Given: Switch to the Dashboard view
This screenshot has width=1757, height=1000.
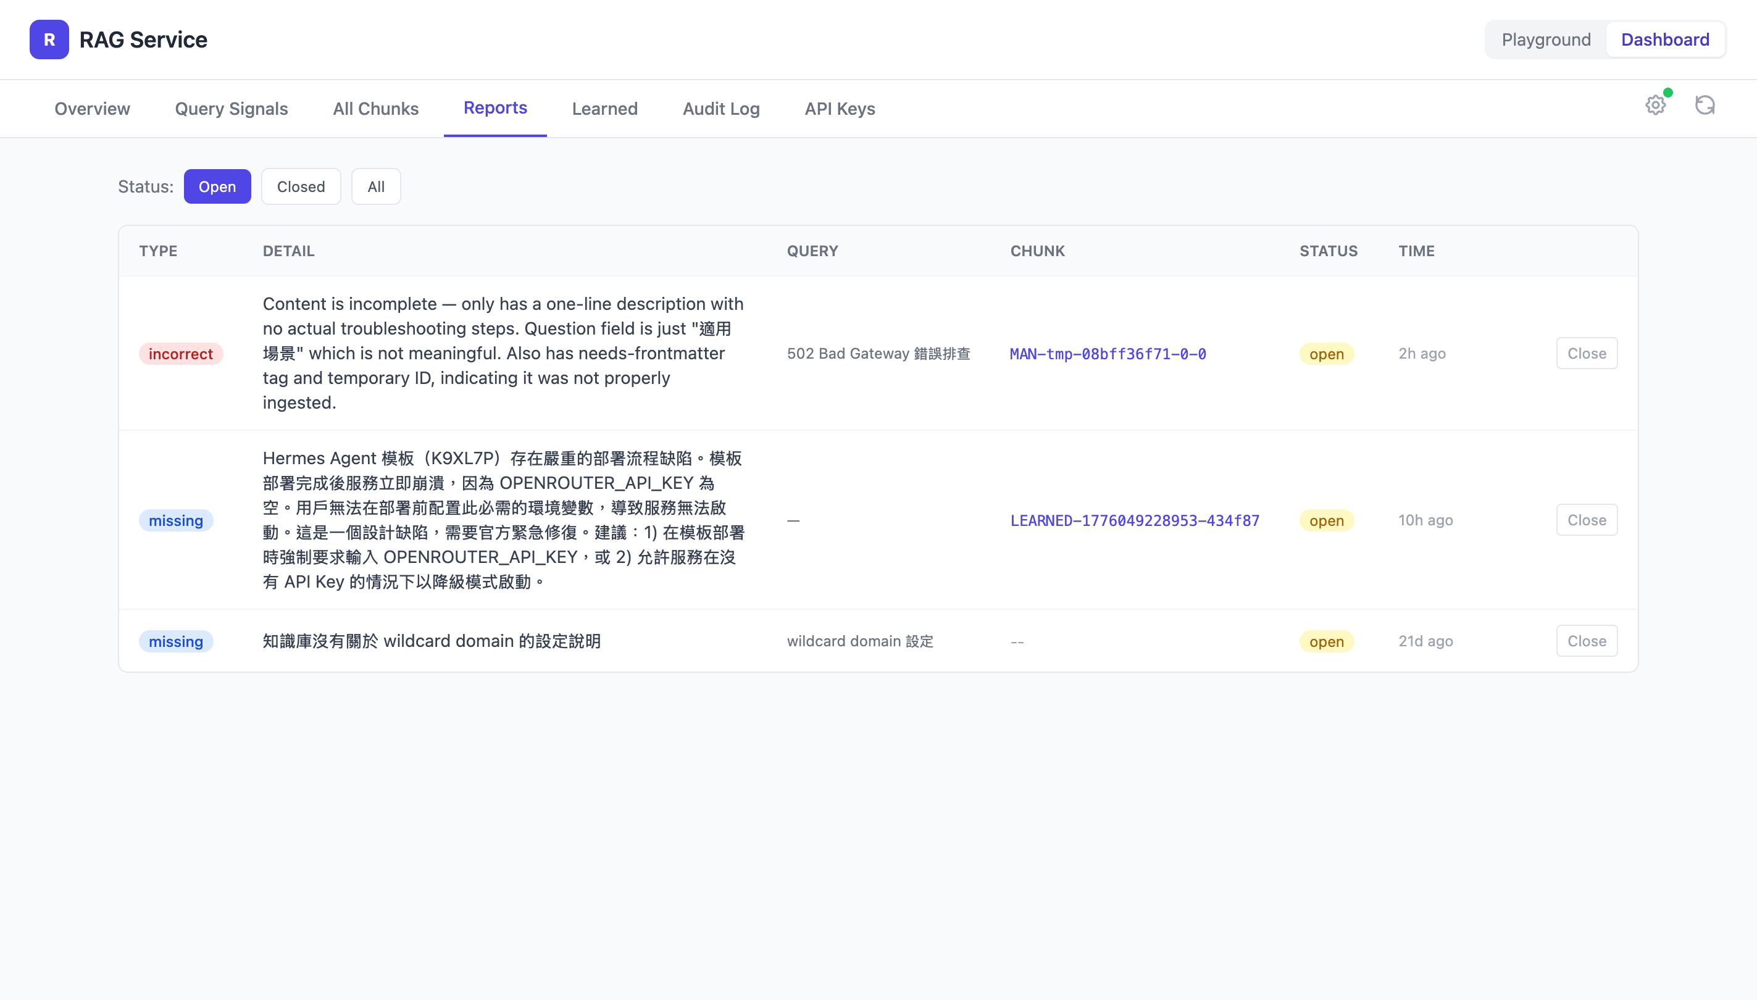Looking at the screenshot, I should pyautogui.click(x=1665, y=39).
